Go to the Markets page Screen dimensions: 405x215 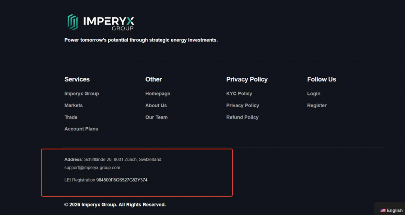(x=74, y=106)
